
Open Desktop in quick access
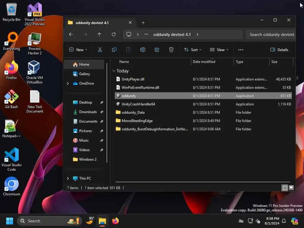pyautogui.click(x=85, y=102)
